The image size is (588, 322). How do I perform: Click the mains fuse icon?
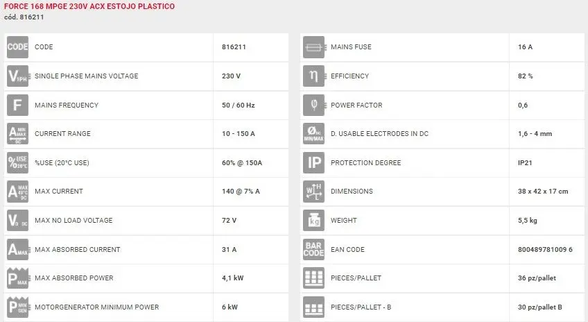(314, 47)
